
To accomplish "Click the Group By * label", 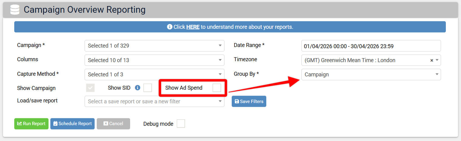I will coord(246,74).
